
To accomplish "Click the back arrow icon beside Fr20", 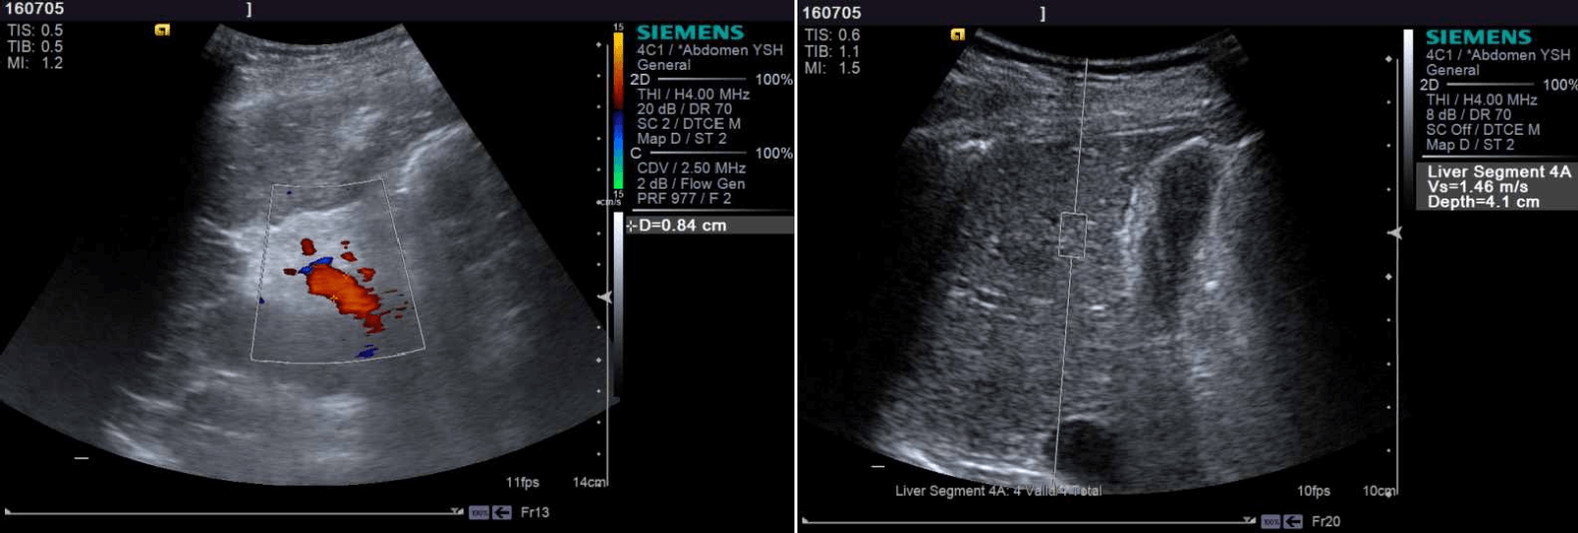I will click(1293, 521).
